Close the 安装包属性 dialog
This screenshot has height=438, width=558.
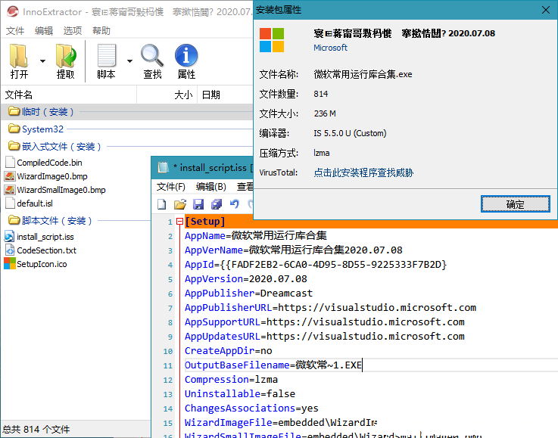pyautogui.click(x=546, y=10)
